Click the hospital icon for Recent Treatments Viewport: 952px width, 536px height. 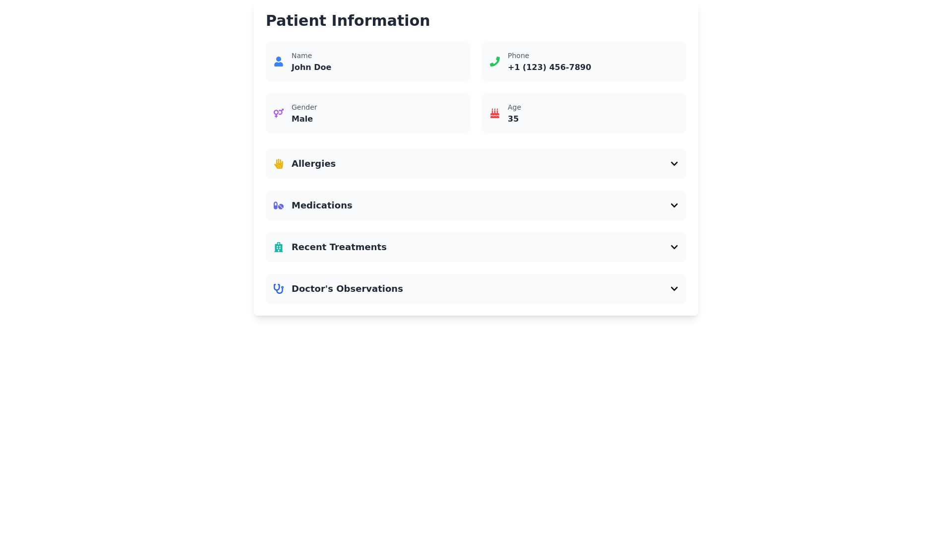click(279, 247)
